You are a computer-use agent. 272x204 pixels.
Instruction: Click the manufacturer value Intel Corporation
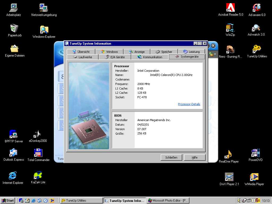click(x=148, y=71)
